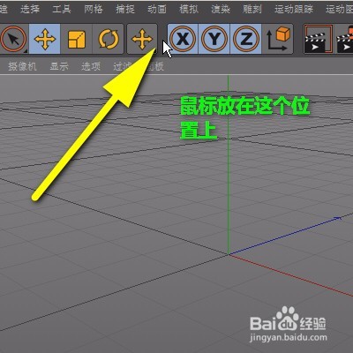Open the 工具 menu
Viewport: 353px width, 353px height.
tap(62, 9)
